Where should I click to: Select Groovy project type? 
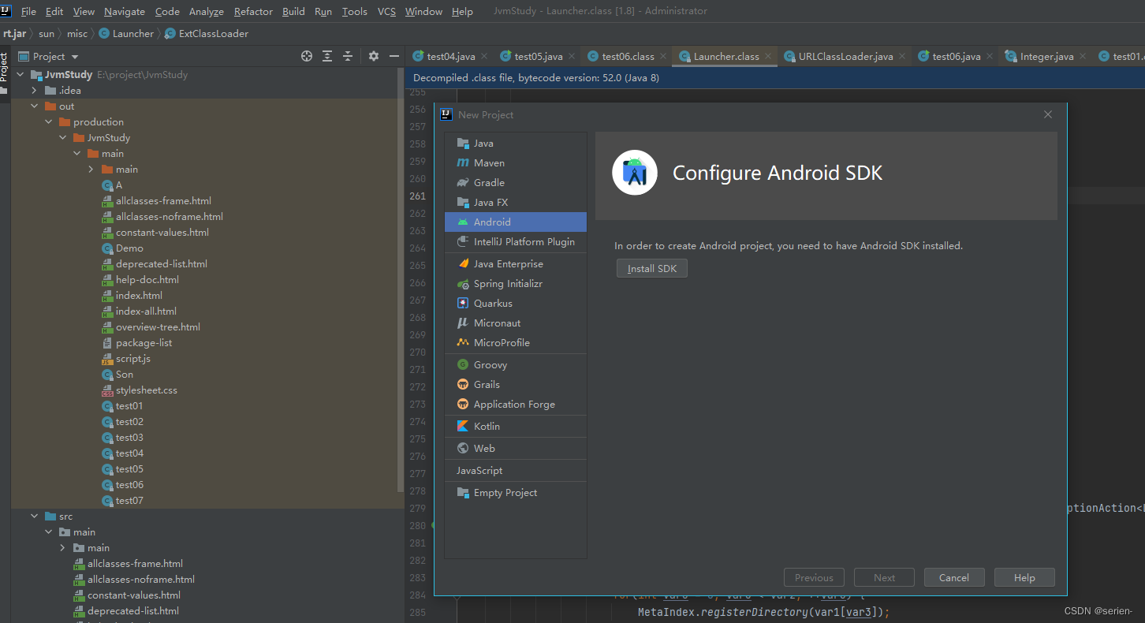click(x=516, y=365)
